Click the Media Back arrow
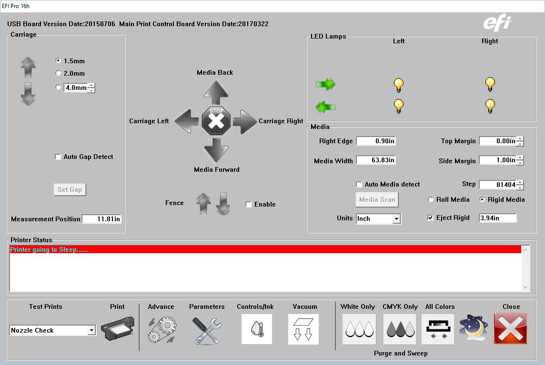 click(216, 90)
